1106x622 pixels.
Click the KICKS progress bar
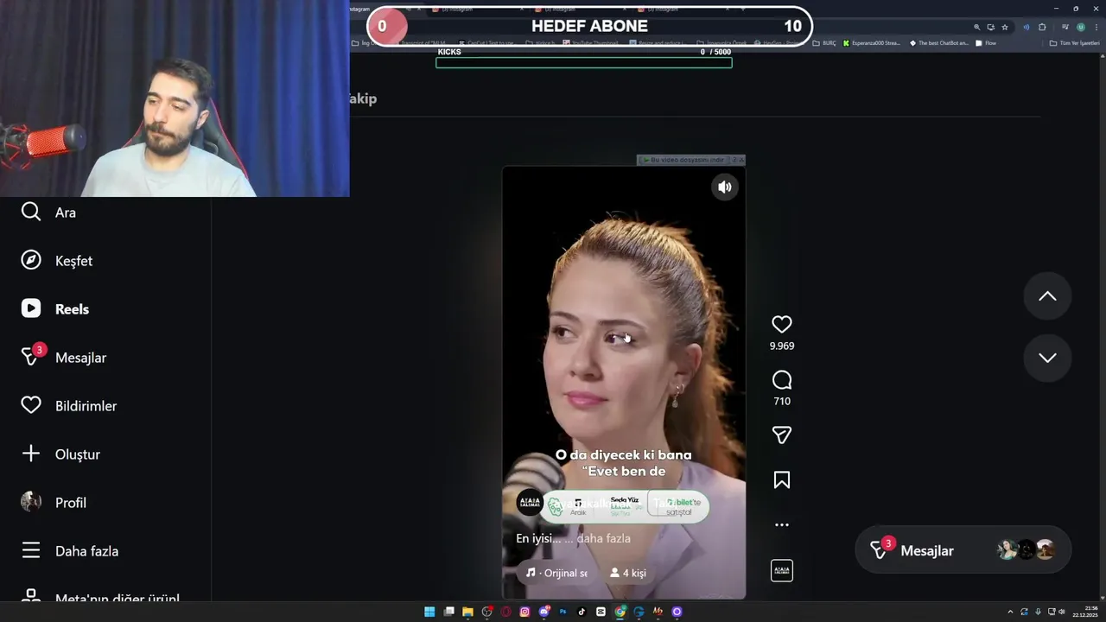584,63
